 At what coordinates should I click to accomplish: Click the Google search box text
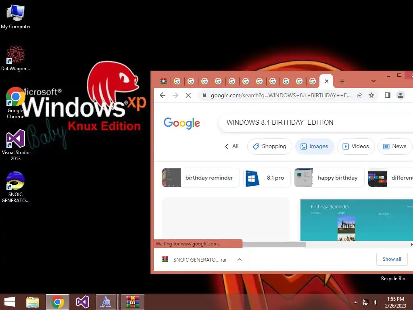point(280,122)
